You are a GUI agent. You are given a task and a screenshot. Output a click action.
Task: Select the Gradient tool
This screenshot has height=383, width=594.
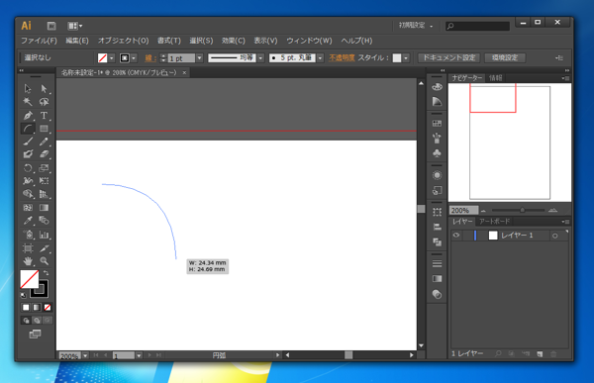(x=44, y=208)
